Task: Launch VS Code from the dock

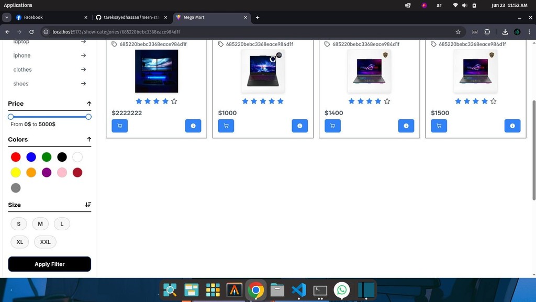Action: 298,290
